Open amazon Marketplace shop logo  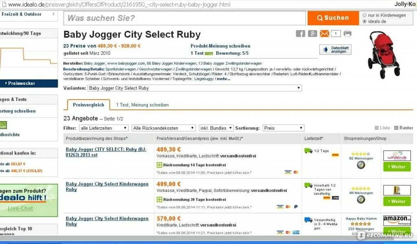397,220
